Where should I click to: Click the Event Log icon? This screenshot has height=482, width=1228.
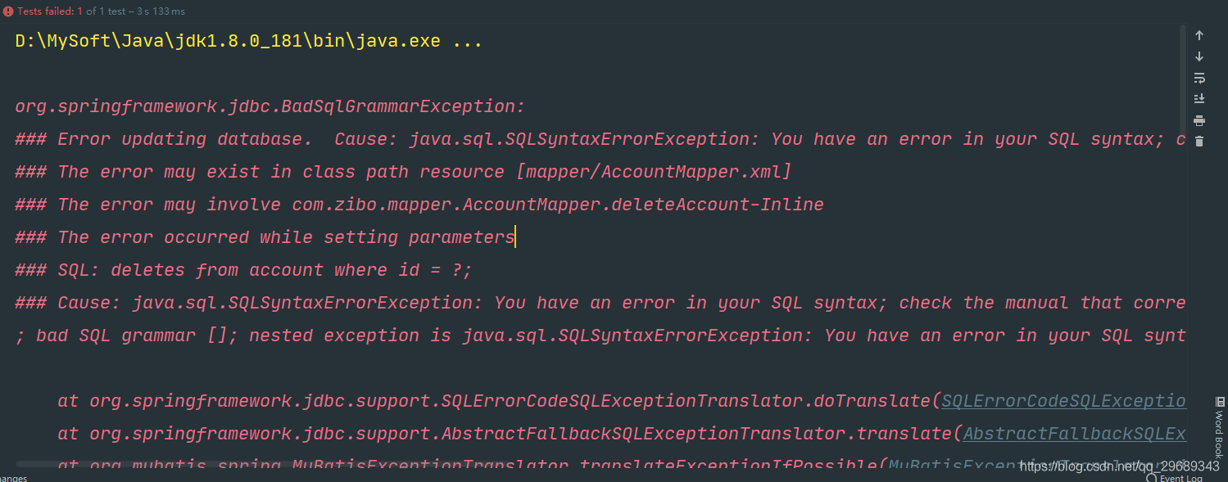tap(1151, 478)
